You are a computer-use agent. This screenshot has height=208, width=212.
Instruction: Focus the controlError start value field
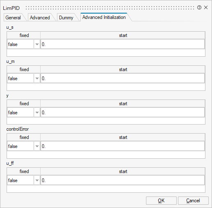coord(123,146)
